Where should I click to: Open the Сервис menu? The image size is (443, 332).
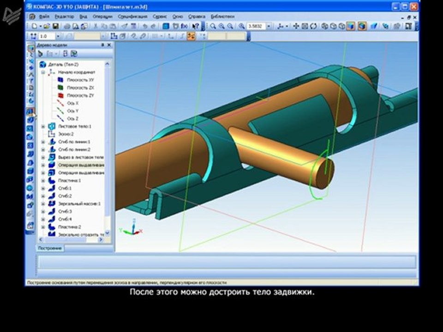coord(160,17)
